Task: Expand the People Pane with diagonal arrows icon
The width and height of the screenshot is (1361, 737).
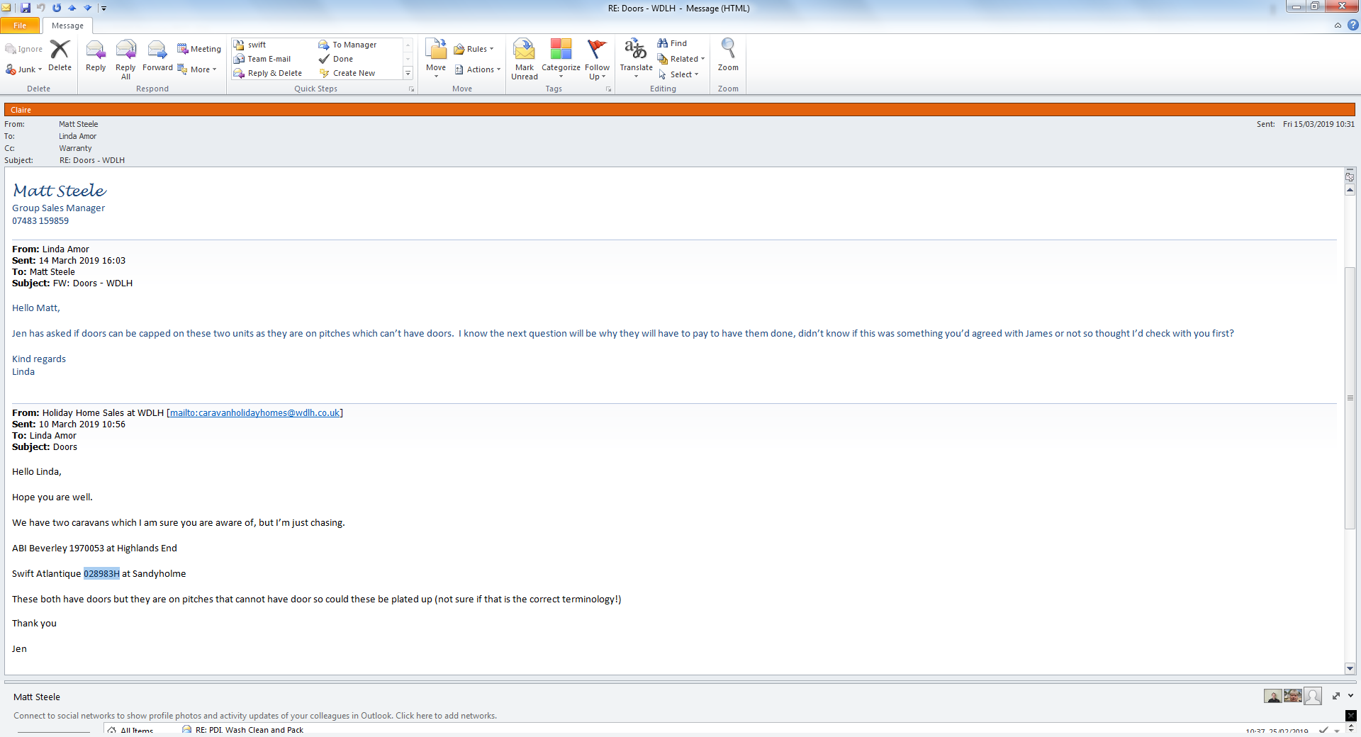Action: 1336,696
